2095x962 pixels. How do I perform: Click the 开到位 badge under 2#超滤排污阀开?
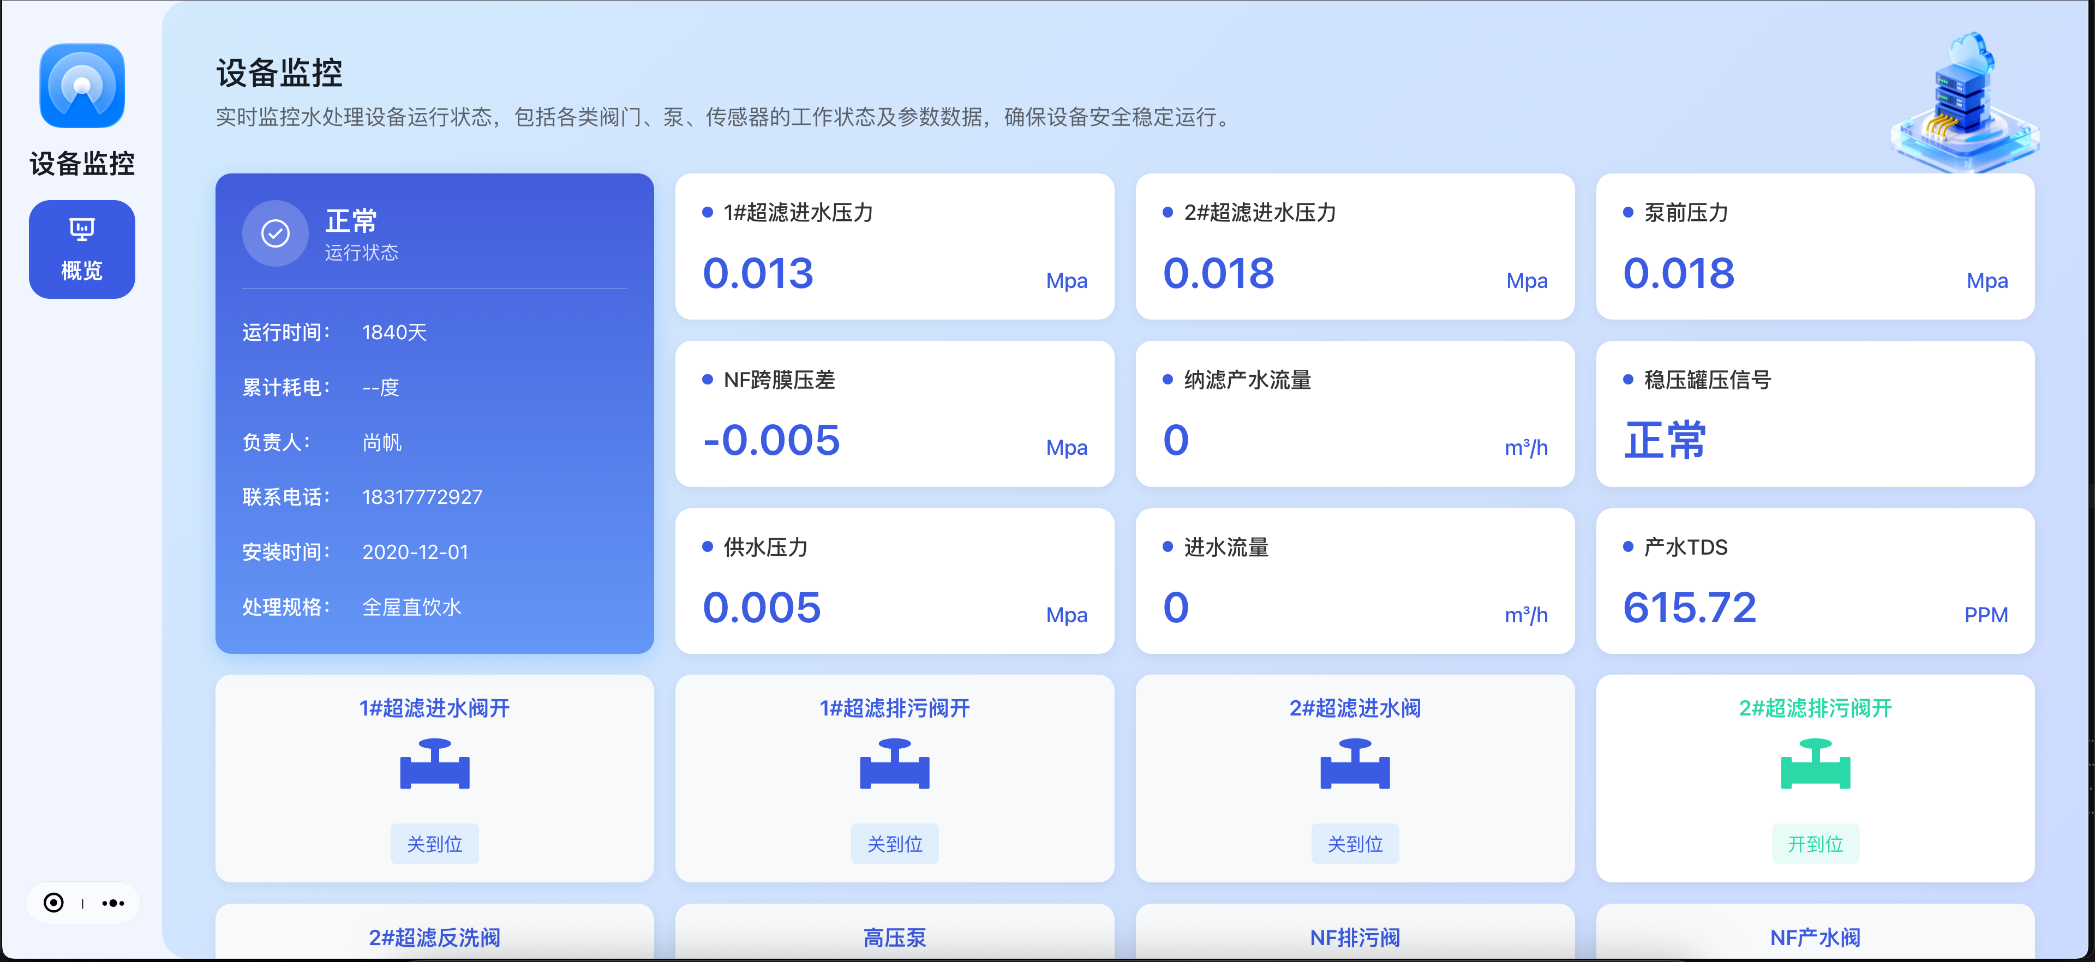pos(1815,843)
